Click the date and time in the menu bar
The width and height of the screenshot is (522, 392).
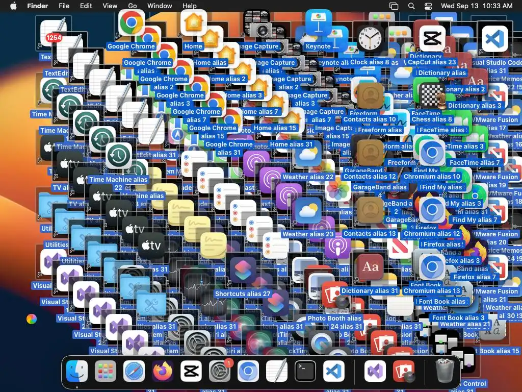click(477, 6)
